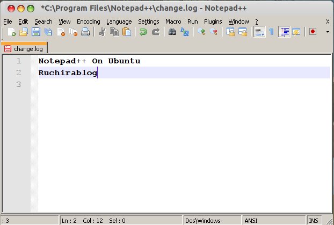Click the Save All toolbar icon
Image resolution: width=334 pixels, height=225 pixels.
[x=48, y=32]
